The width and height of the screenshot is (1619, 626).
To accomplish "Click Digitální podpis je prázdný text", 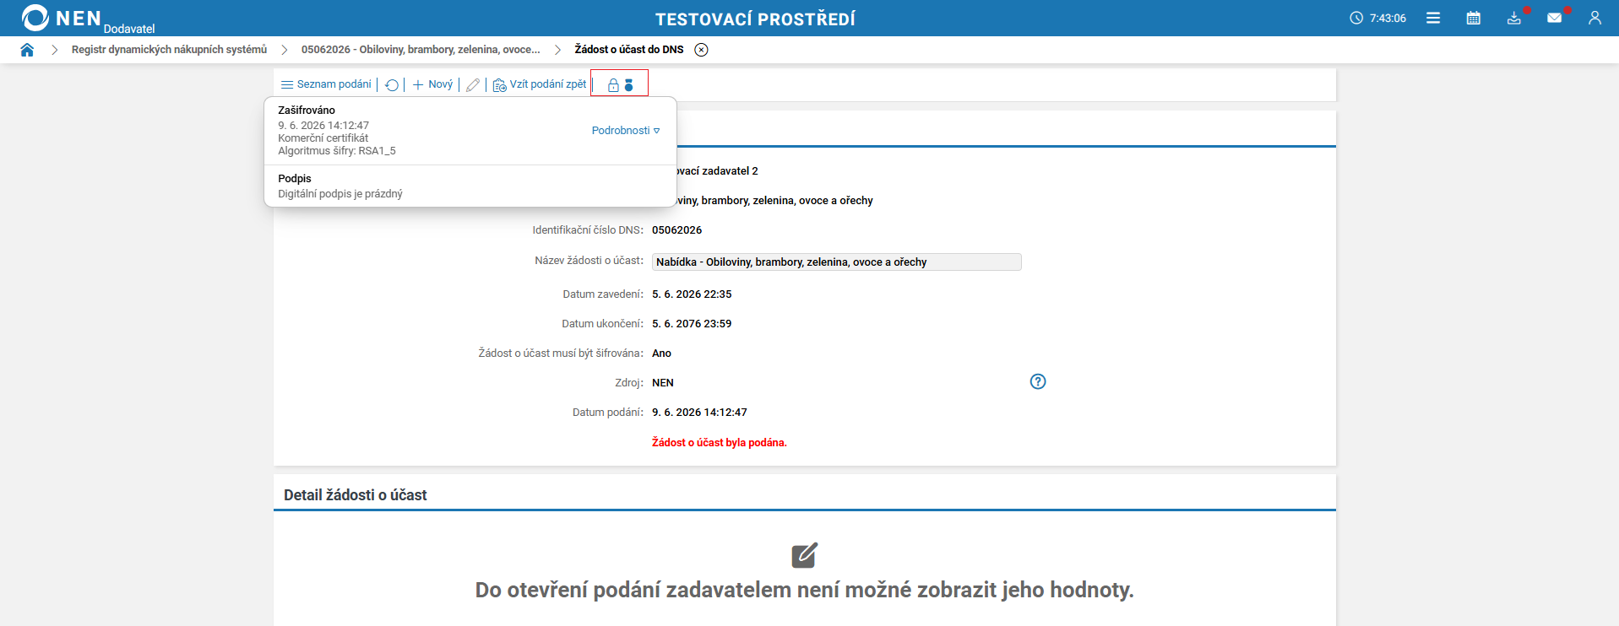I will (340, 194).
